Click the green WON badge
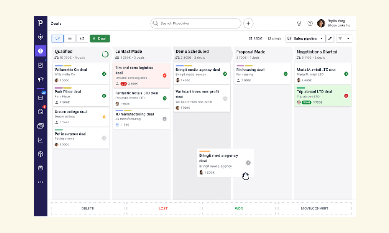This screenshot has height=233, width=389. click(x=307, y=102)
